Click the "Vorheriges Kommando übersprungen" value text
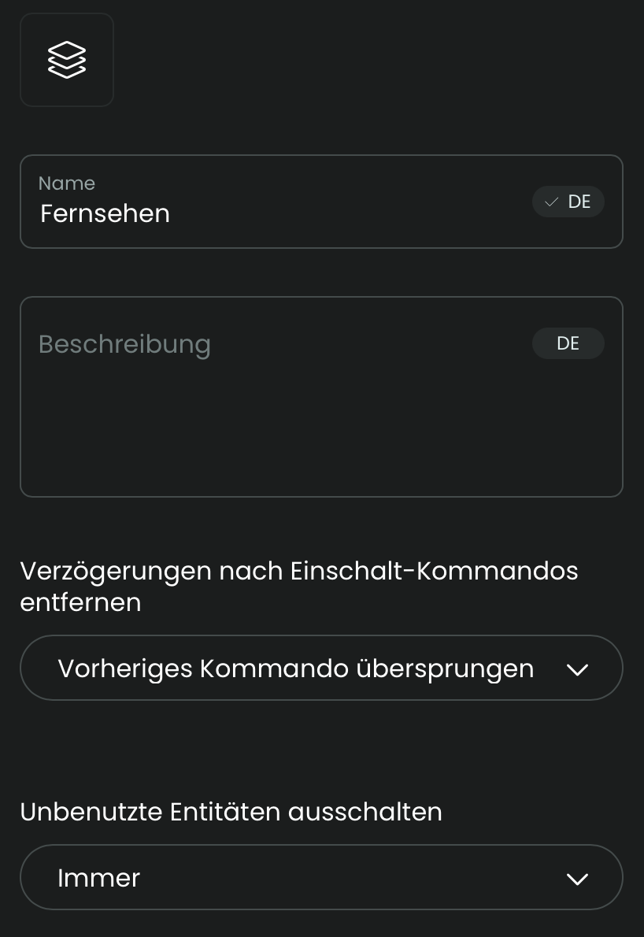644x937 pixels. point(296,668)
